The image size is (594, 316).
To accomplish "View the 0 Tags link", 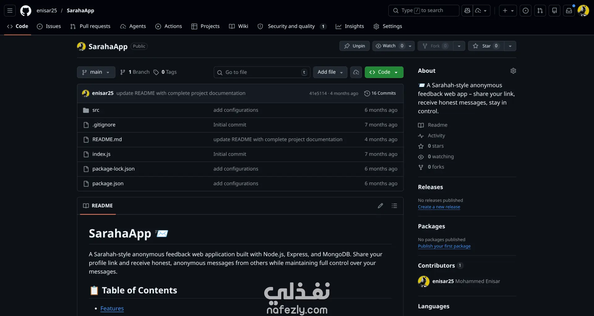I will (x=165, y=72).
